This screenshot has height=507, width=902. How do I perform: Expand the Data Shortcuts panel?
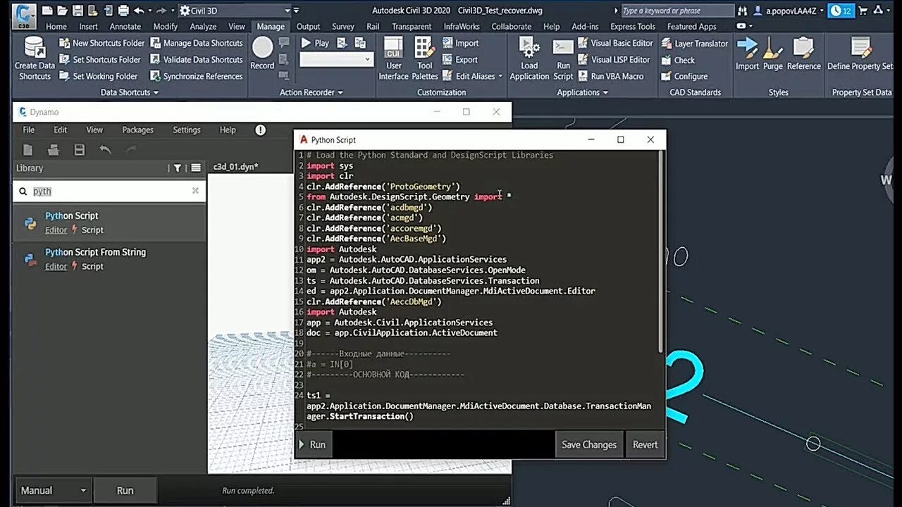tap(130, 92)
